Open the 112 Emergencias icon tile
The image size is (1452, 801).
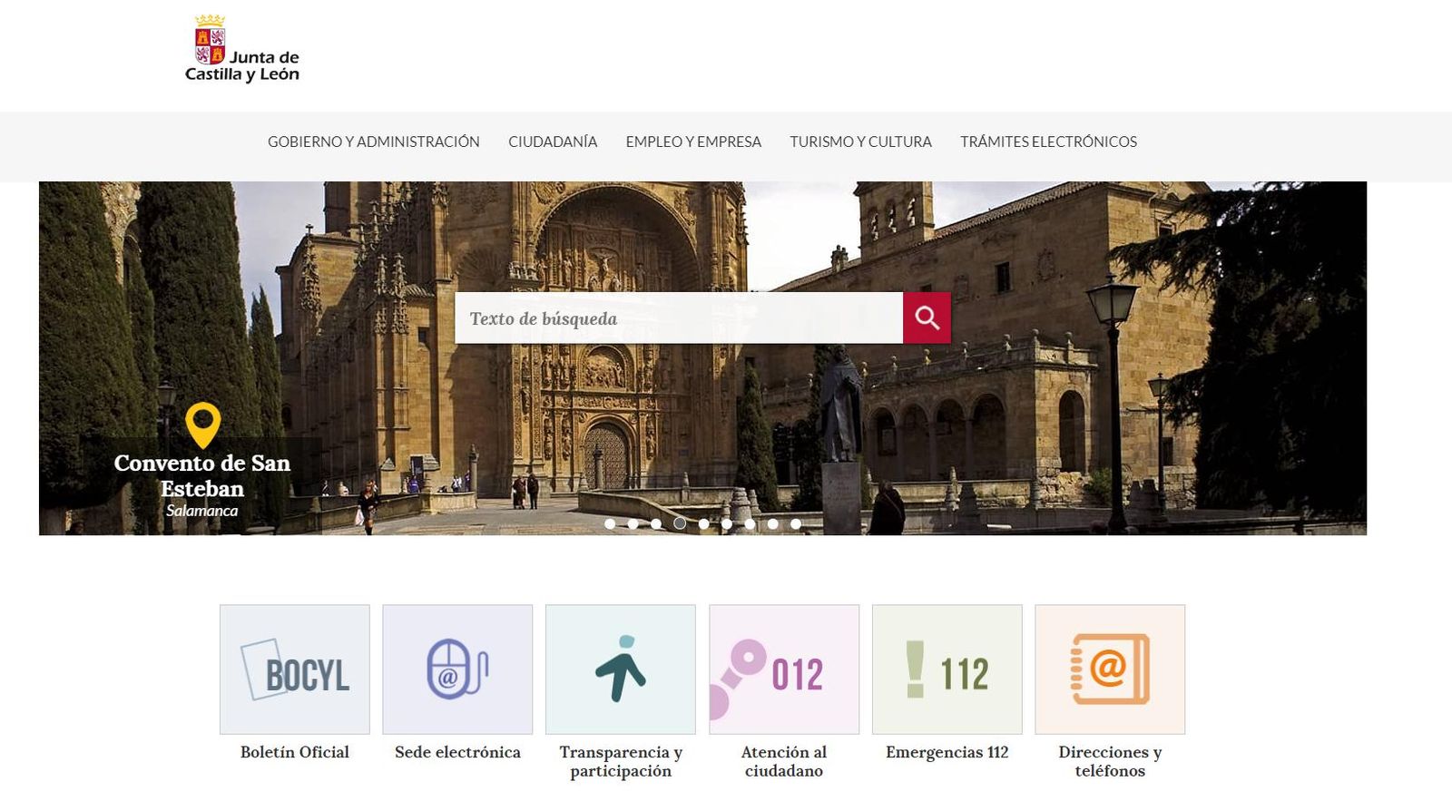[947, 669]
